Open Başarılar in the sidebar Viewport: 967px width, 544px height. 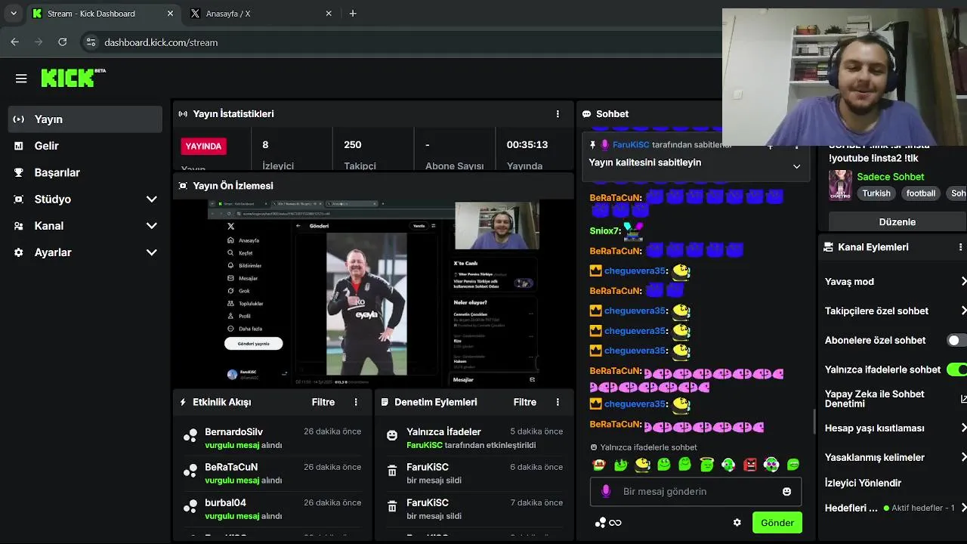(85, 172)
